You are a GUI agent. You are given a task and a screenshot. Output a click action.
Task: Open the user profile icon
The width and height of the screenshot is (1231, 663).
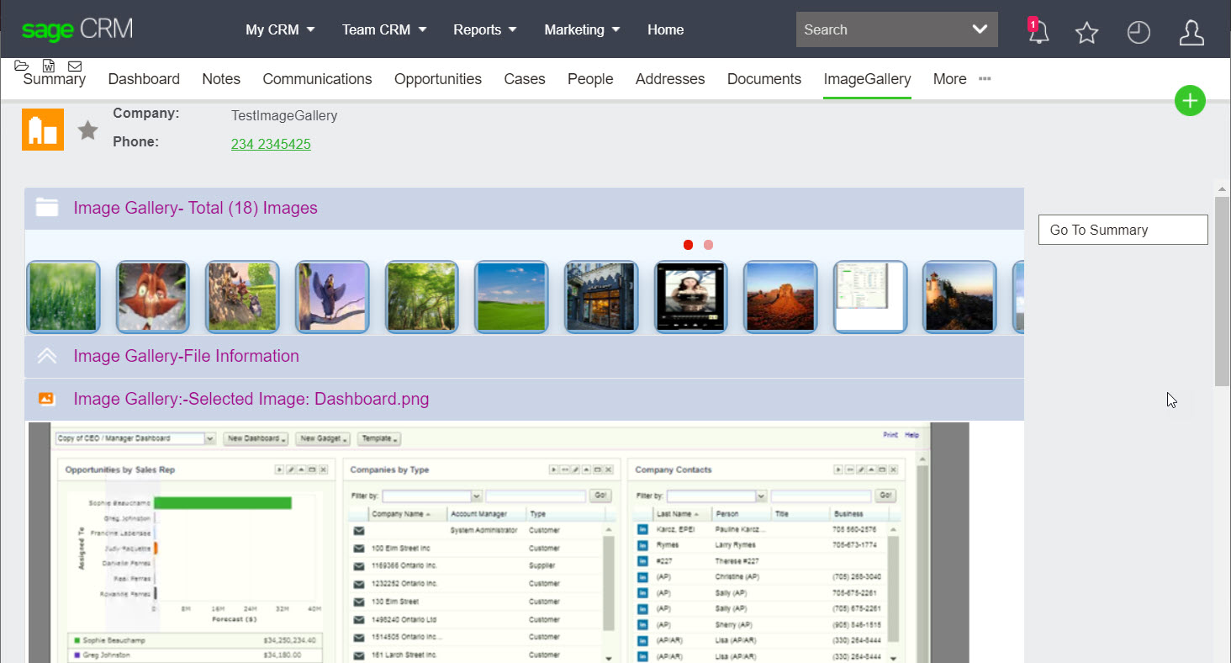tap(1191, 33)
